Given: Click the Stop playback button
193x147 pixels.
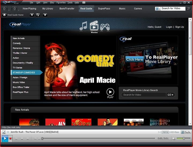Looking at the screenshot, I should (22, 138).
